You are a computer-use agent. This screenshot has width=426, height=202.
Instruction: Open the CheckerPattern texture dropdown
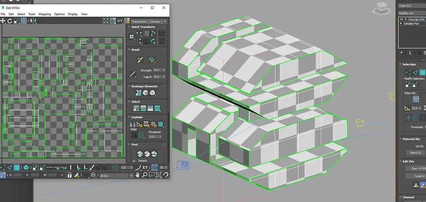pyautogui.click(x=149, y=21)
